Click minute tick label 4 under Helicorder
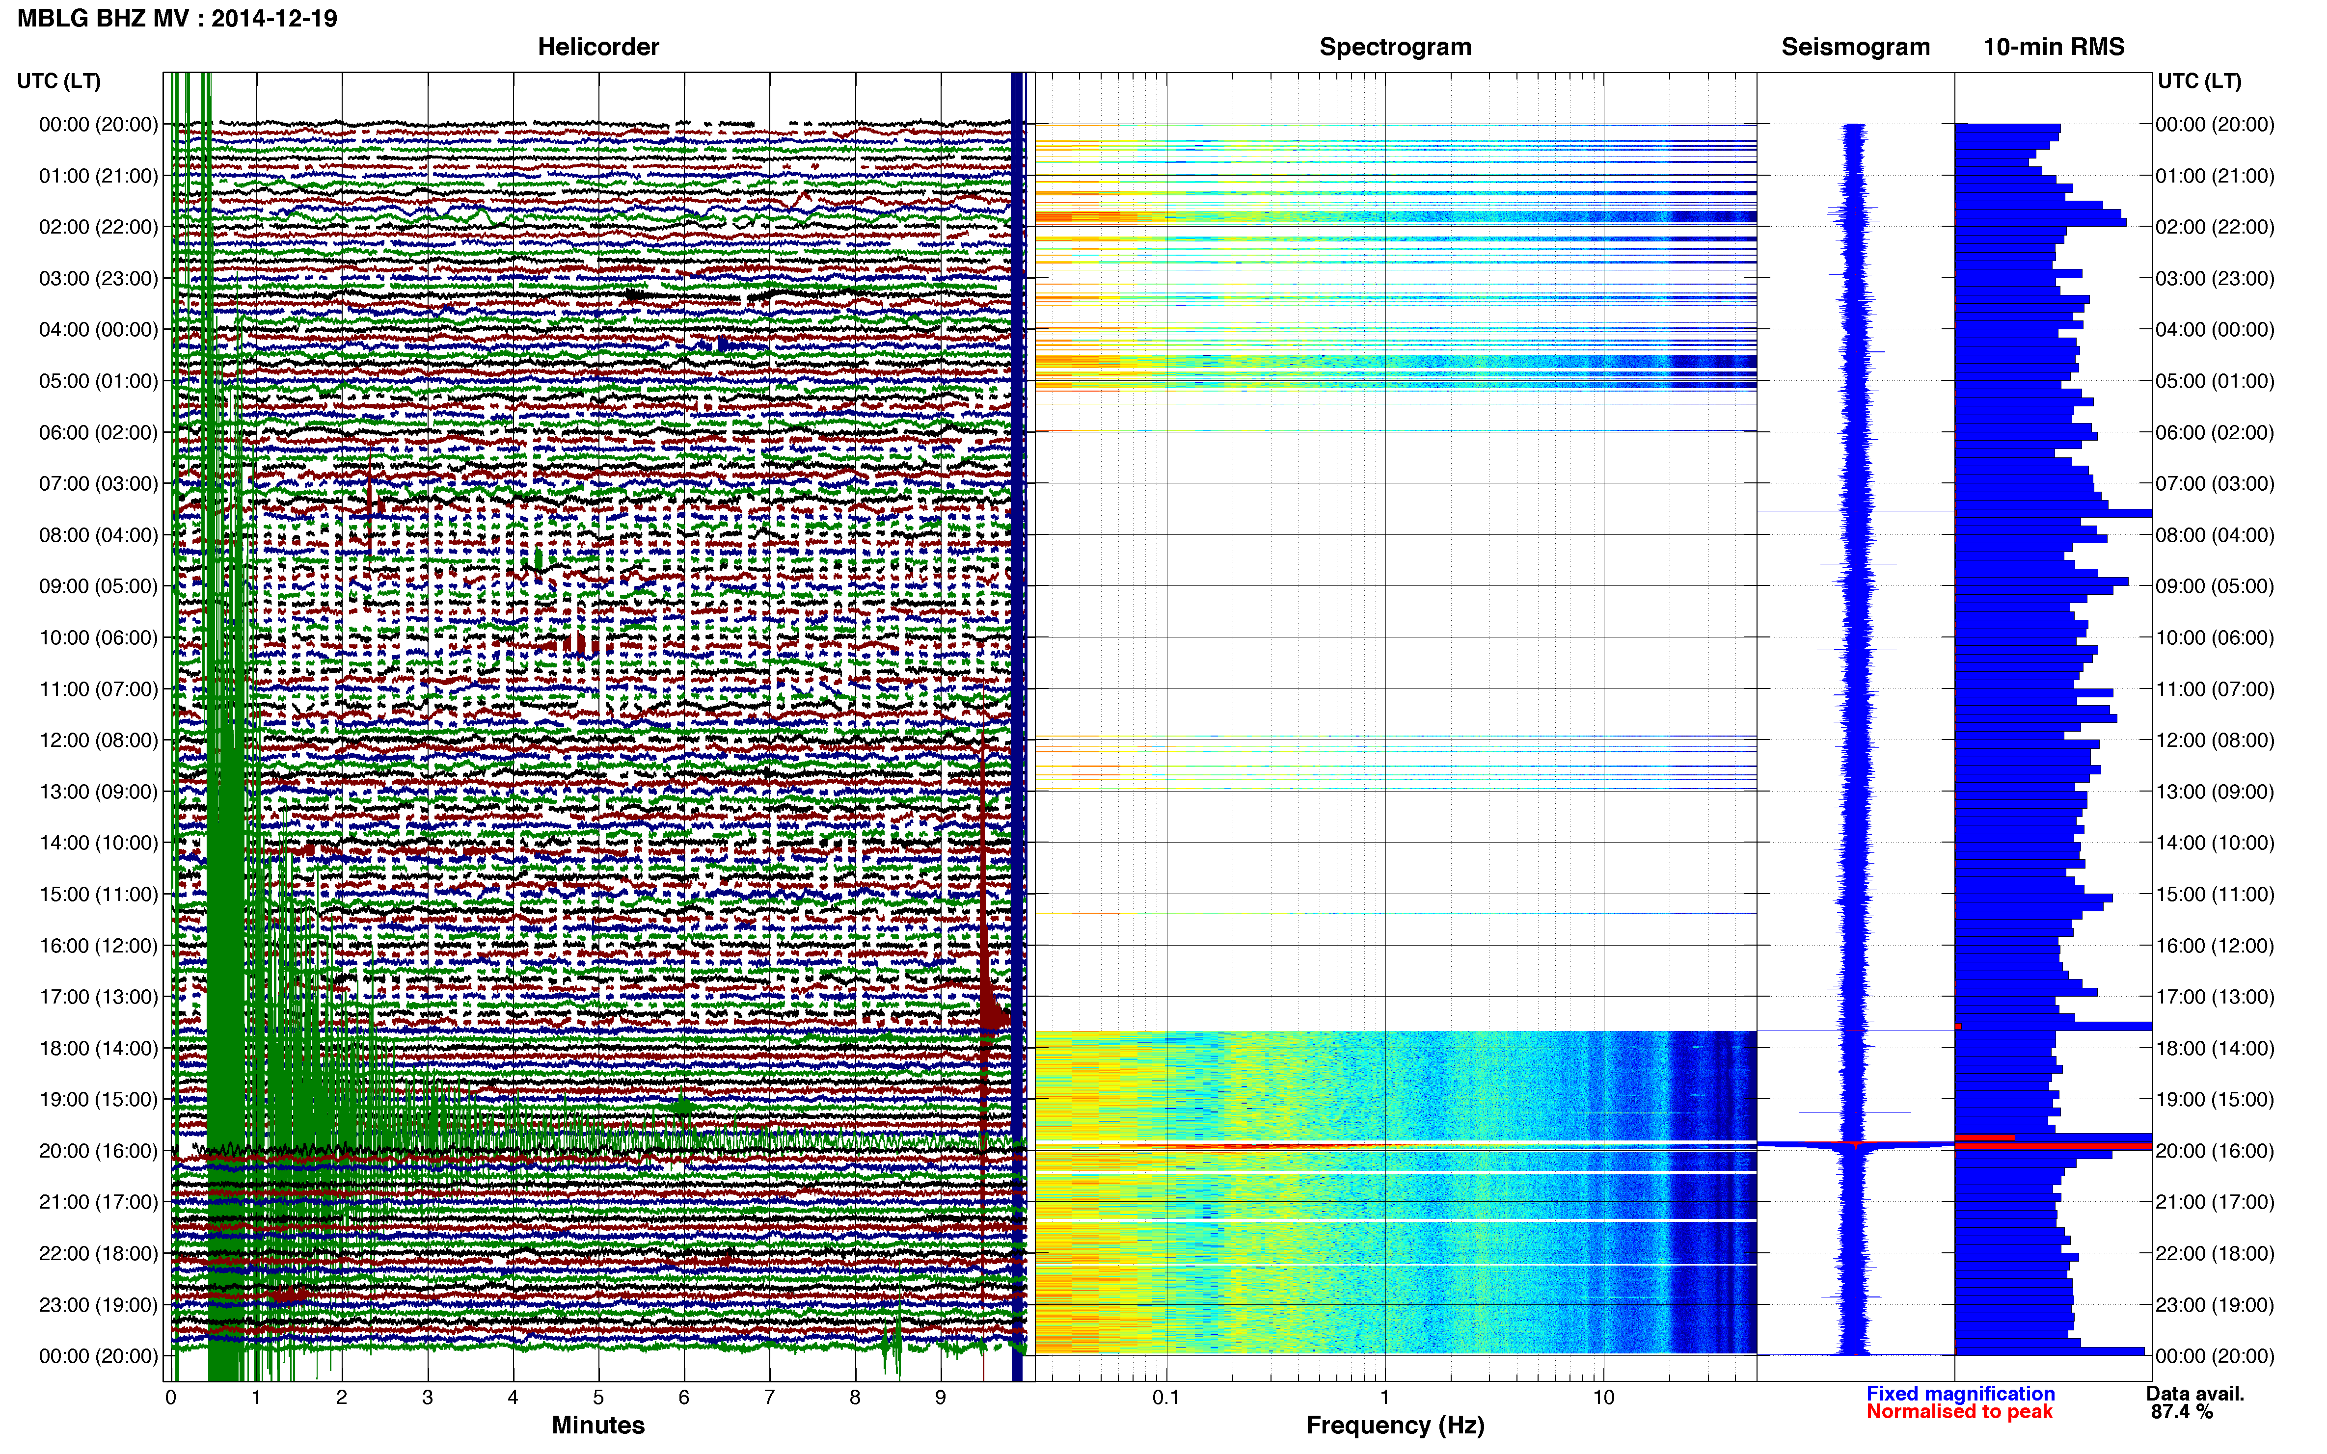The height and width of the screenshot is (1454, 2327). tap(513, 1397)
